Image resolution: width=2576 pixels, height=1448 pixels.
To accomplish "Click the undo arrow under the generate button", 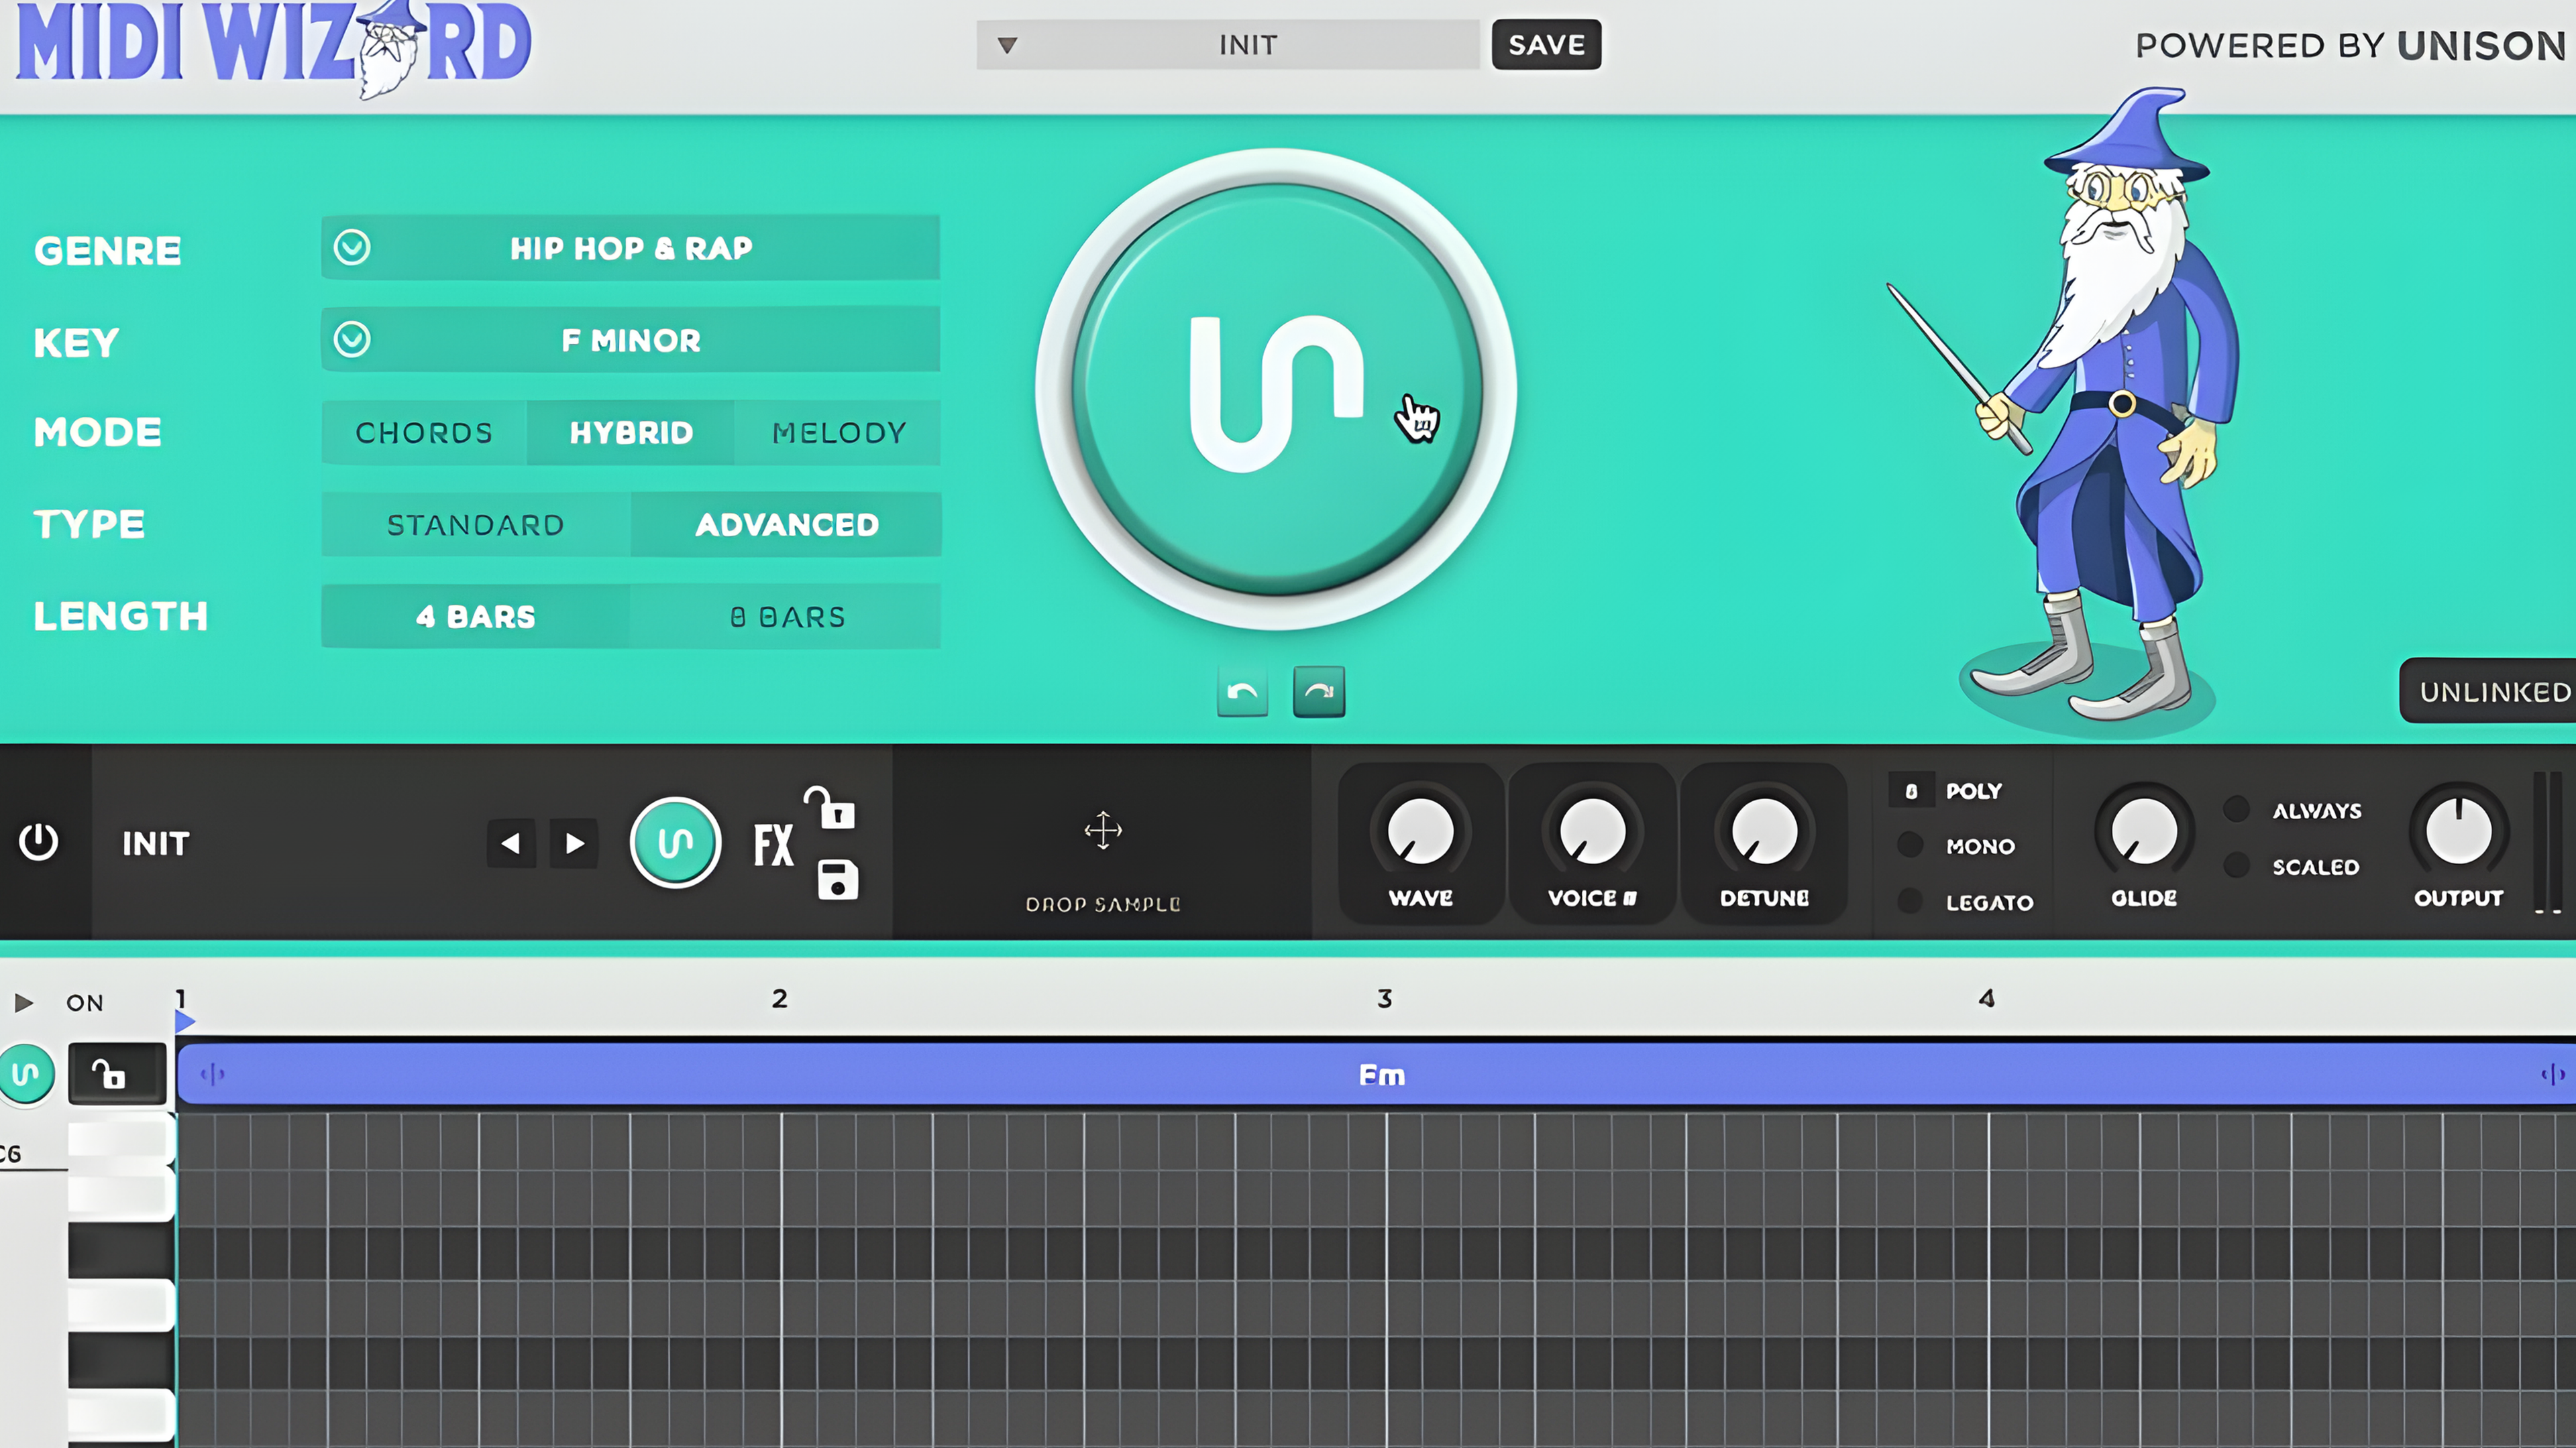I will pos(1242,692).
